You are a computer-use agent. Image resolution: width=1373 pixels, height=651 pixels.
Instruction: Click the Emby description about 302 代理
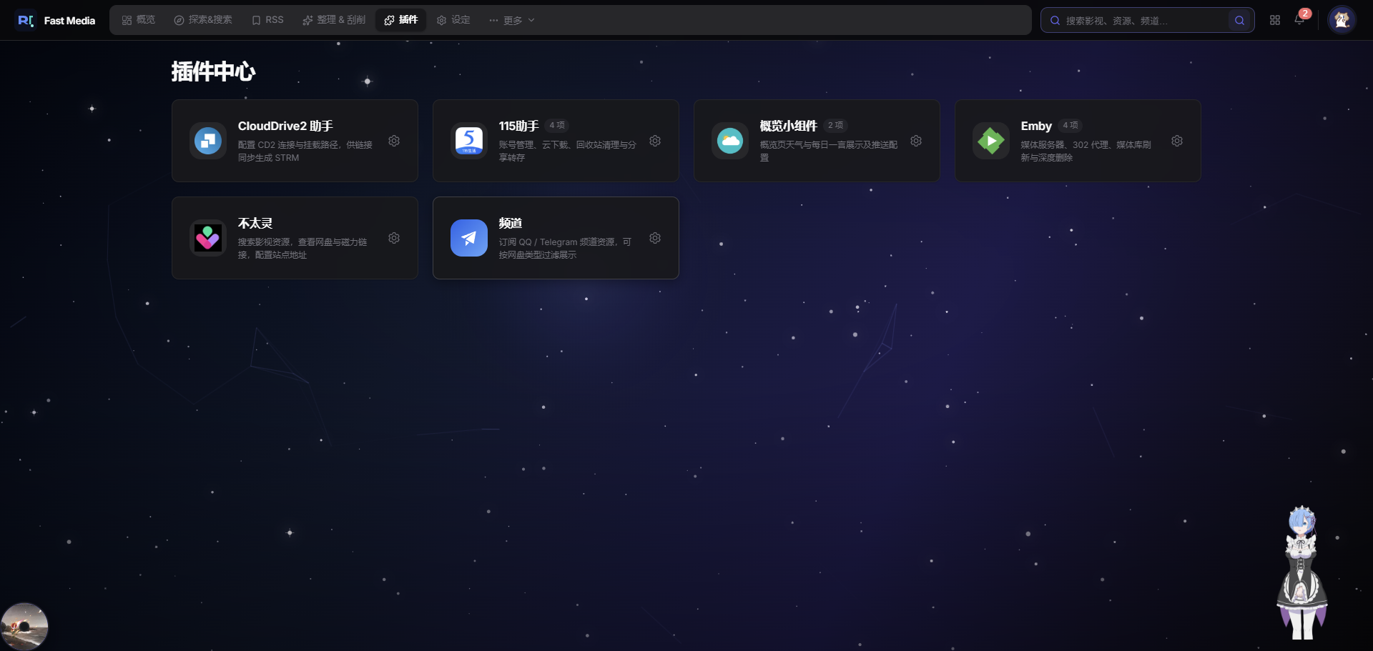click(1086, 151)
